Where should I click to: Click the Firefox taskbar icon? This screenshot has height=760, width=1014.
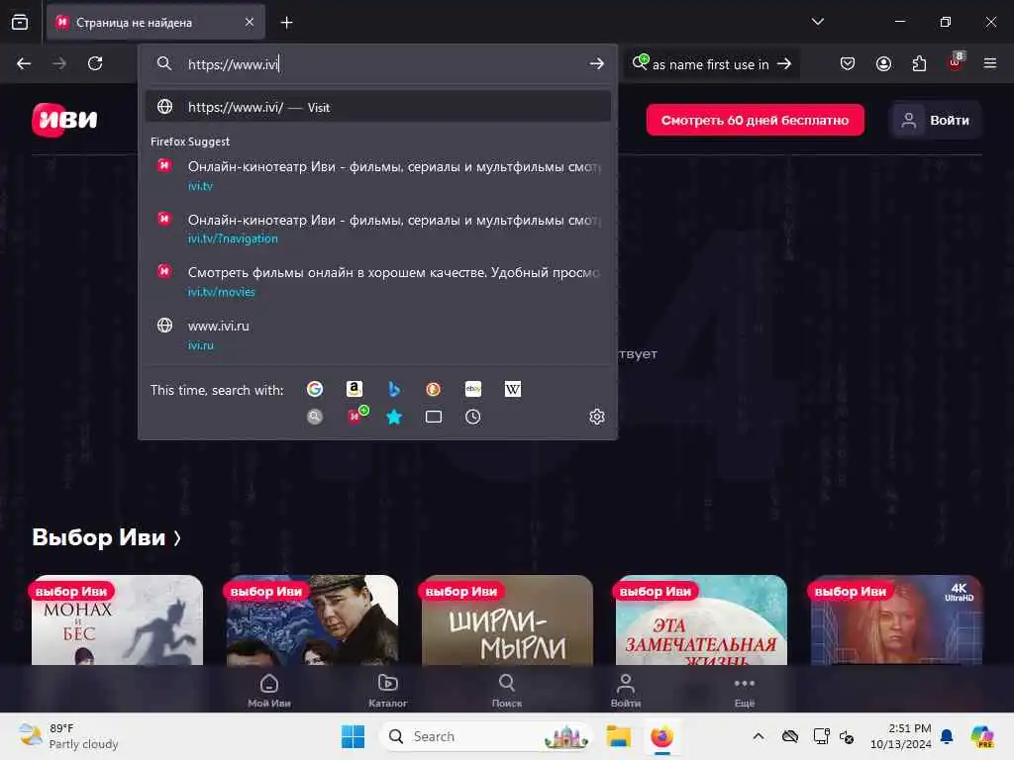coord(662,736)
